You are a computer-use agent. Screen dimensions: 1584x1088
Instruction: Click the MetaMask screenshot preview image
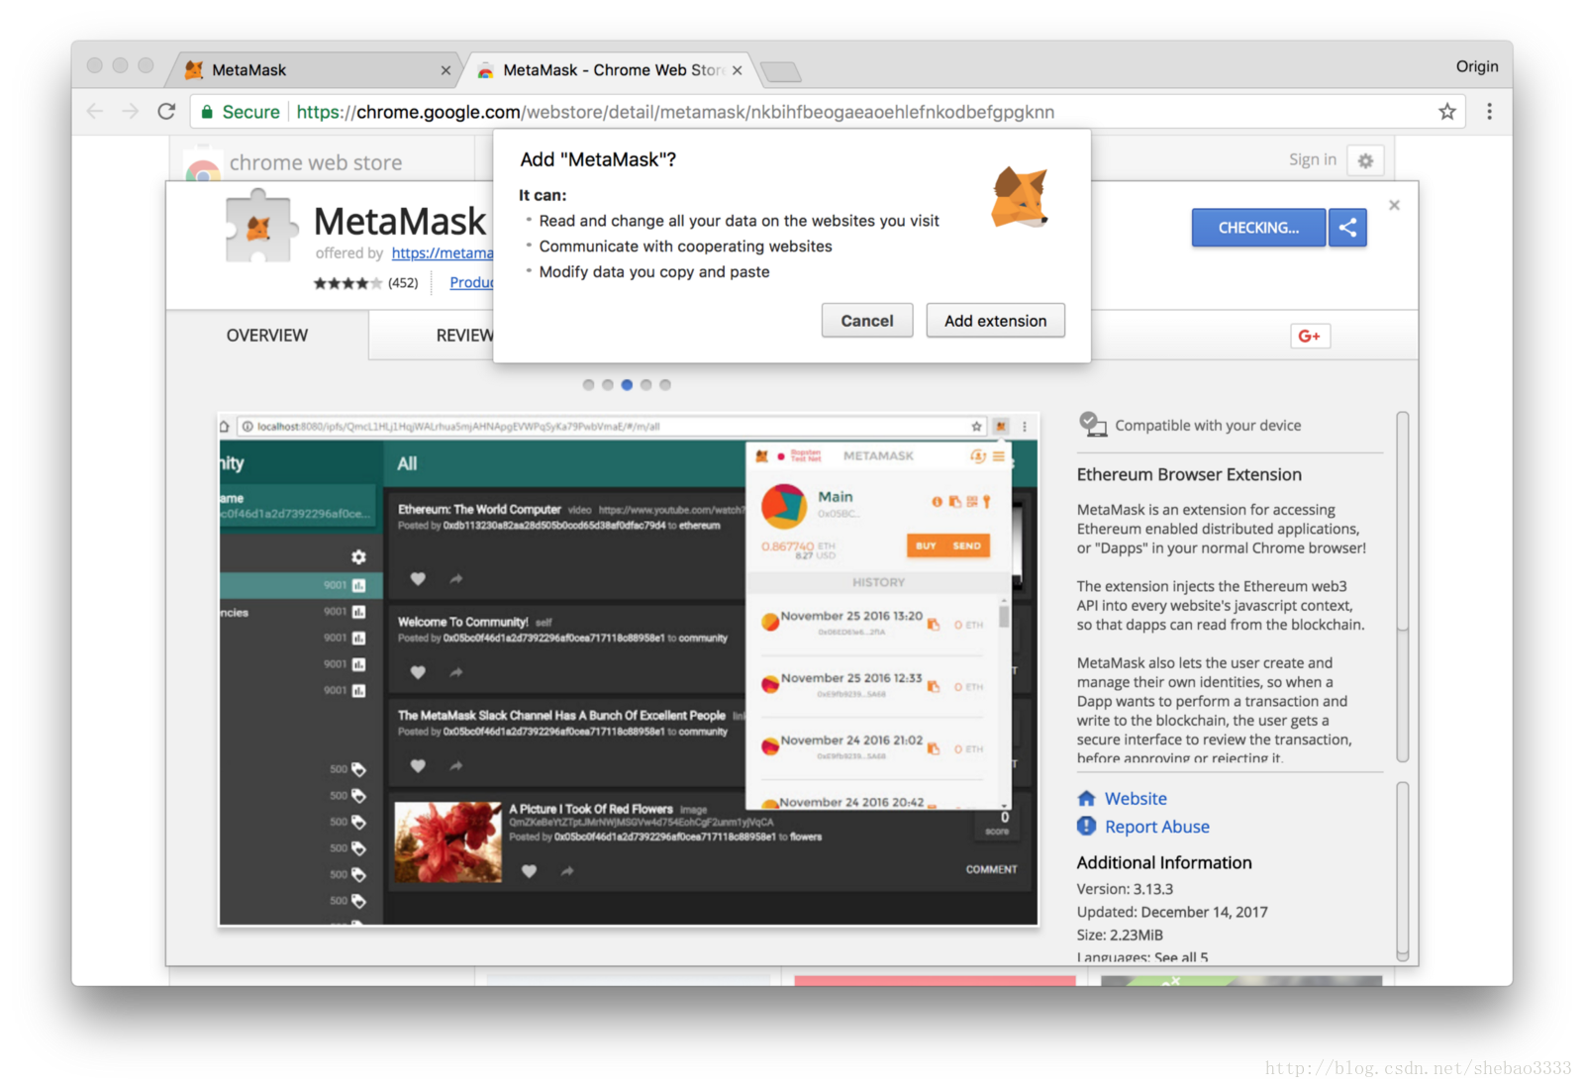(x=629, y=669)
